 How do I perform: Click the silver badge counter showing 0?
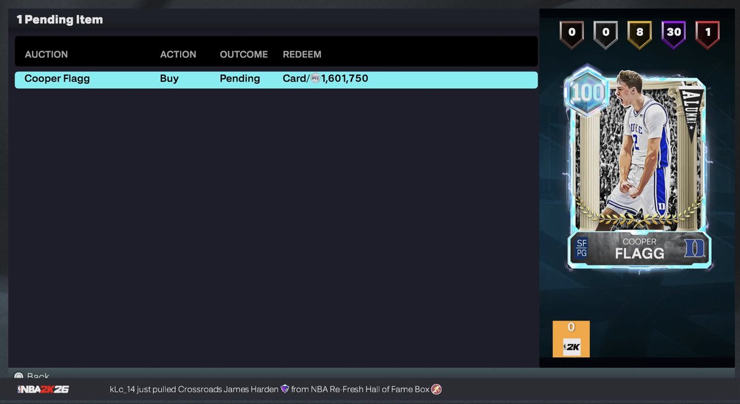click(x=606, y=36)
